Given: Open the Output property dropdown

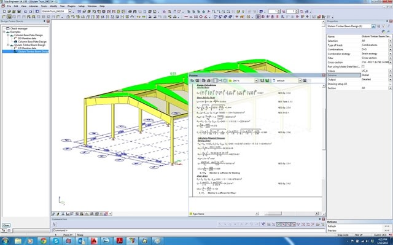Looking at the screenshot, I should pyautogui.click(x=391, y=79).
